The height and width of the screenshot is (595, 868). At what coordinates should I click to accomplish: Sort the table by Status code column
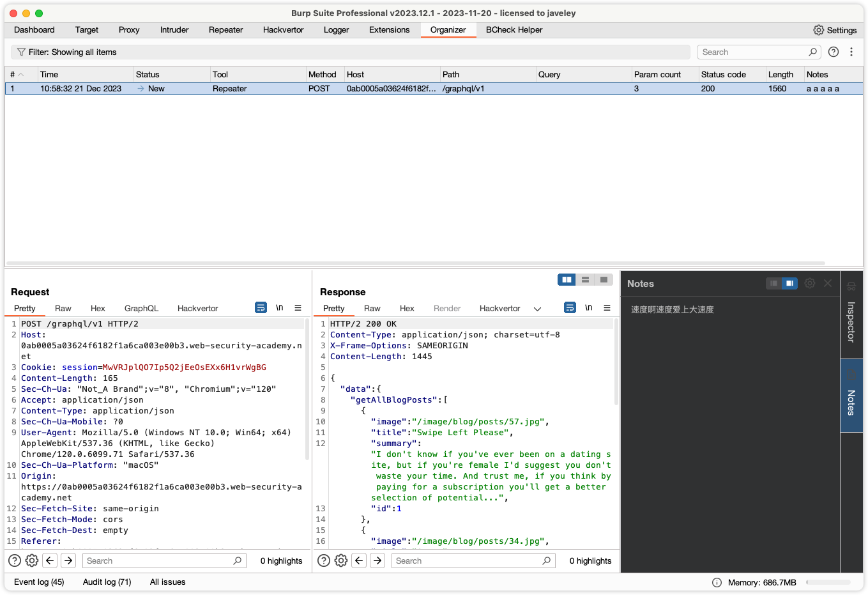(x=732, y=75)
